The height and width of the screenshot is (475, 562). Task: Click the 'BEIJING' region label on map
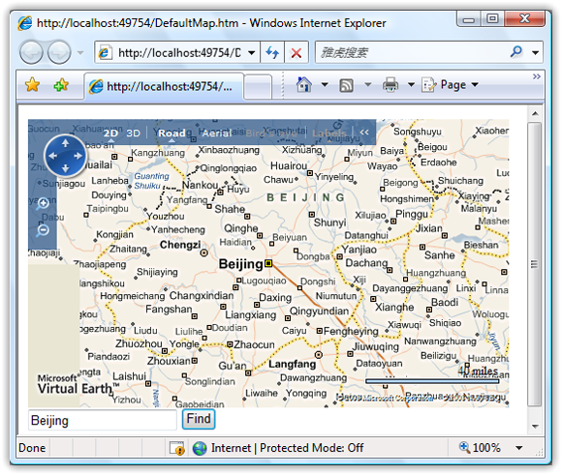tap(305, 197)
